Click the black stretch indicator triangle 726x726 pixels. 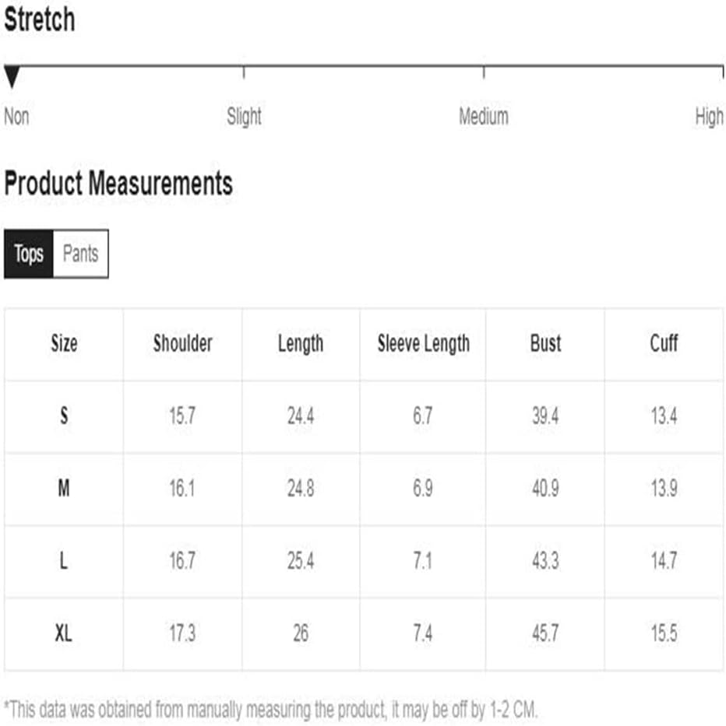pos(12,77)
